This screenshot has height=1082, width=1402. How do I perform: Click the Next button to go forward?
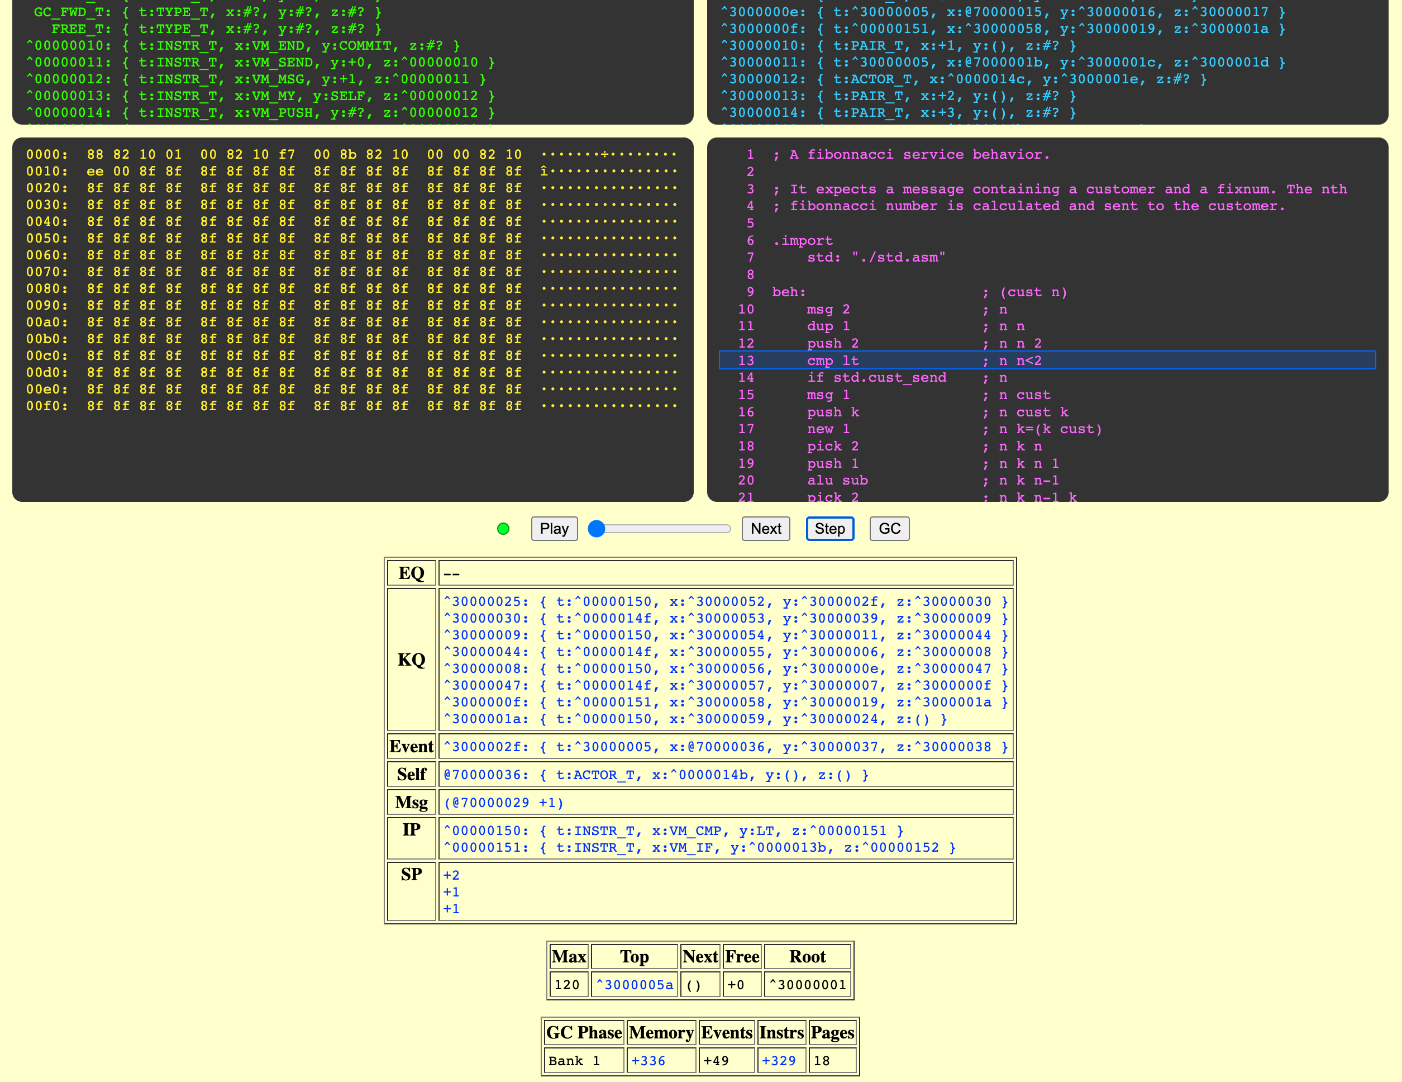tap(766, 529)
